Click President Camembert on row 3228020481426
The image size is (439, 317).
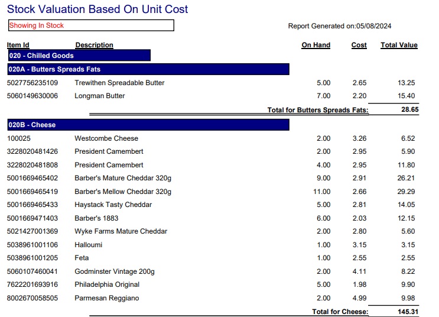point(109,151)
